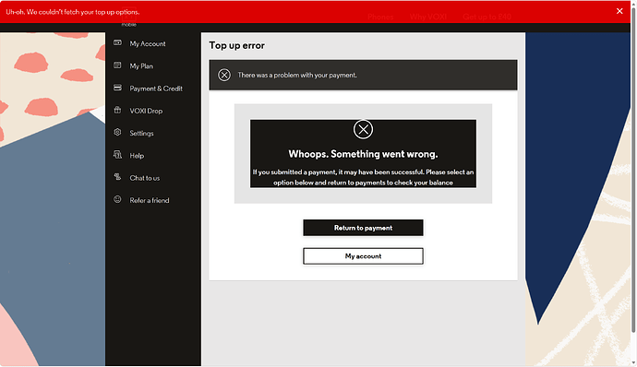Viewport: 637px width, 367px height.
Task: Click the My Account card icon in sidebar
Action: click(x=117, y=42)
